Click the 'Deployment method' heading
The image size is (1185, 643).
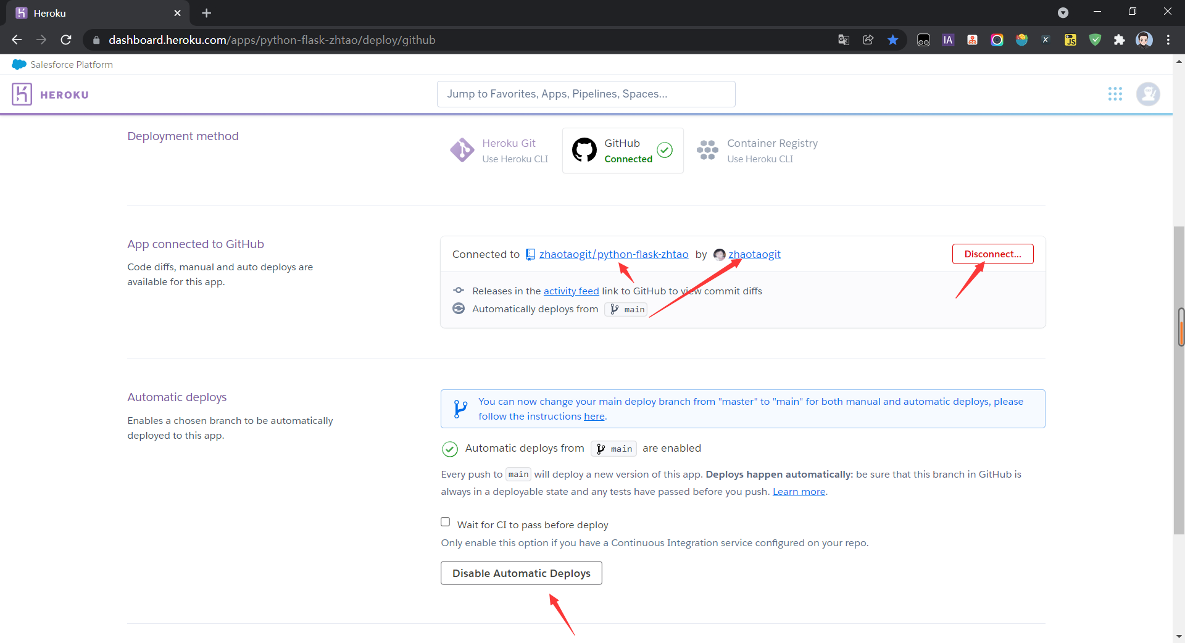183,136
